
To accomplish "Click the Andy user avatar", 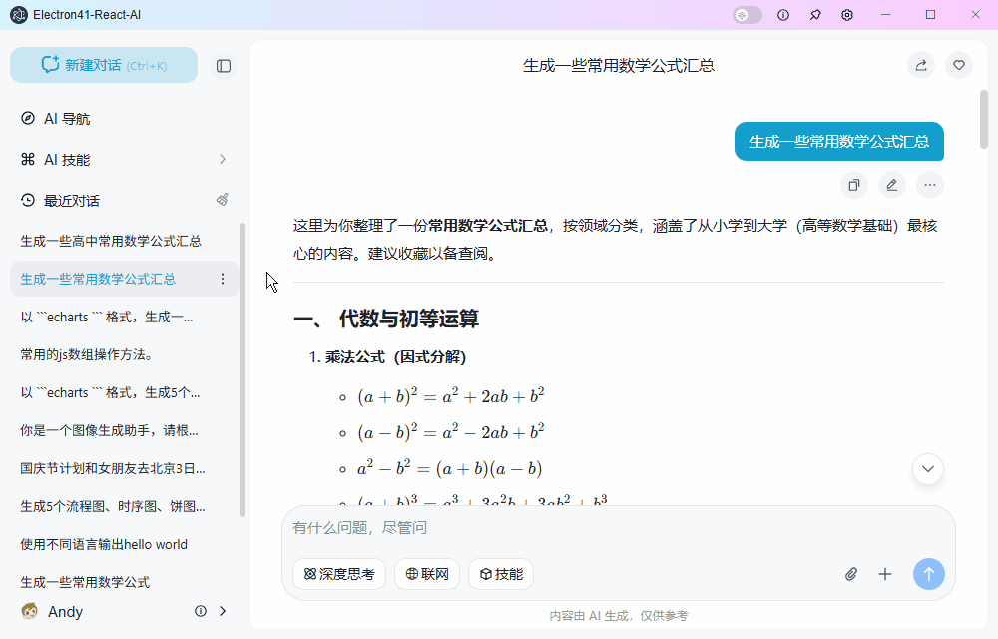I will [29, 612].
